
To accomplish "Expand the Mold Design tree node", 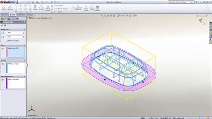I will (x=27, y=18).
